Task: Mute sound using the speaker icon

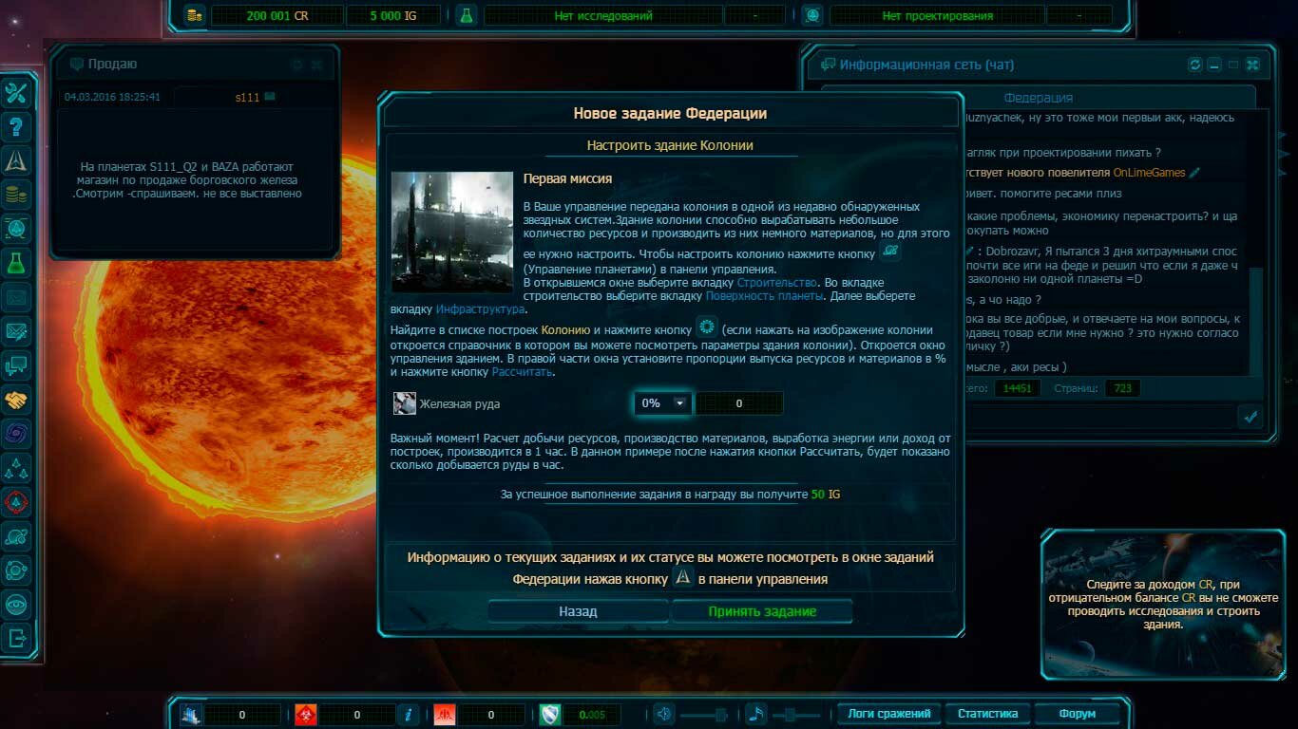Action: [664, 714]
